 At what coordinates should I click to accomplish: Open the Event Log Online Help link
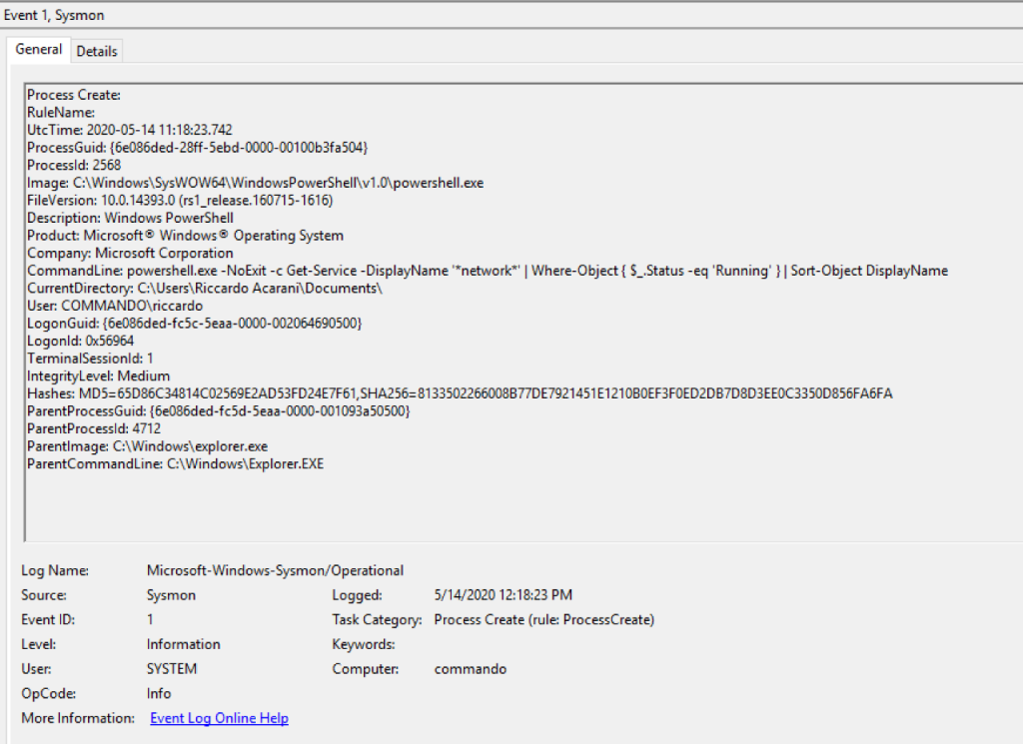pyautogui.click(x=218, y=717)
